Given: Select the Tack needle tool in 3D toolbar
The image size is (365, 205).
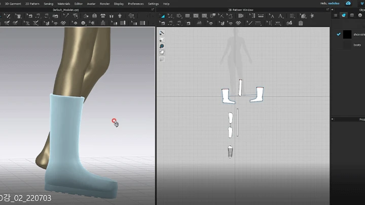Looking at the screenshot, I should pos(66,16).
